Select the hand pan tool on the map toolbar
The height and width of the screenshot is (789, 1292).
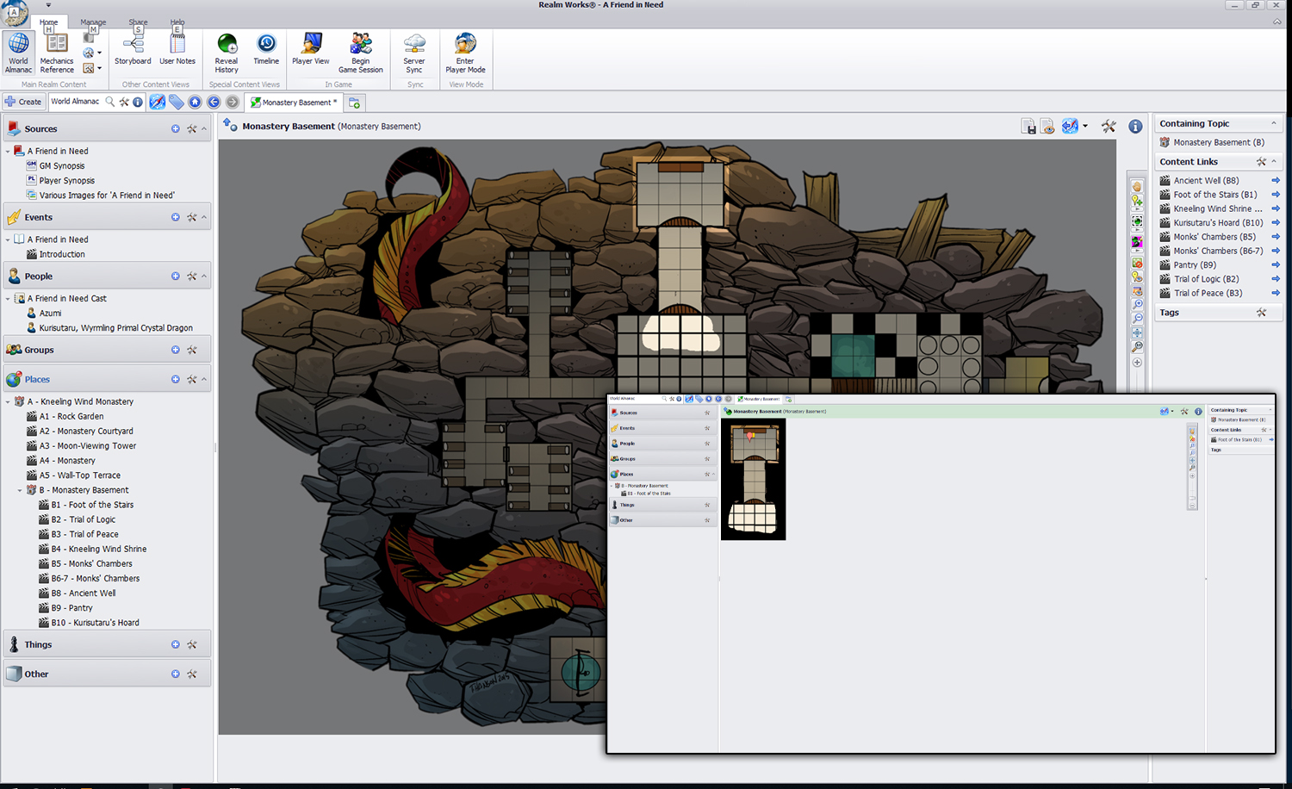(1137, 186)
